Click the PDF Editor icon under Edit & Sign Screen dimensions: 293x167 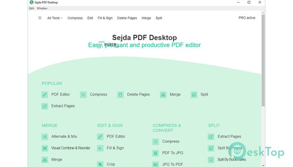100,137
